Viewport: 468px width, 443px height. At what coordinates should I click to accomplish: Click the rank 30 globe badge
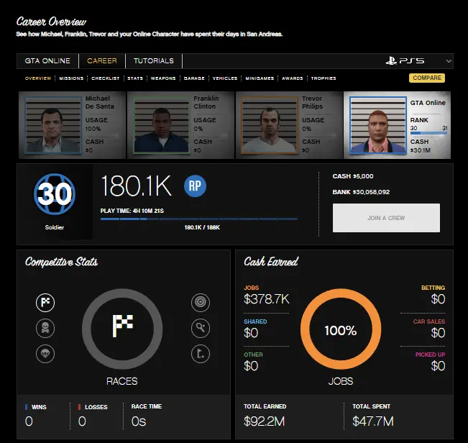pyautogui.click(x=55, y=194)
